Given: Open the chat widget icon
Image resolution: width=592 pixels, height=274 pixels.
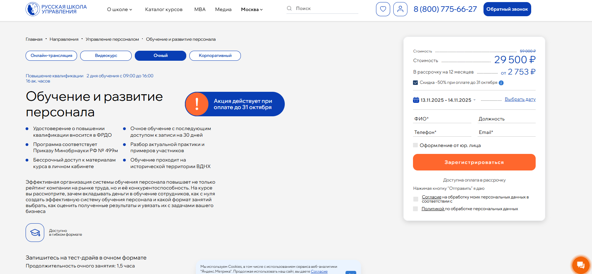Looking at the screenshot, I should tap(581, 265).
